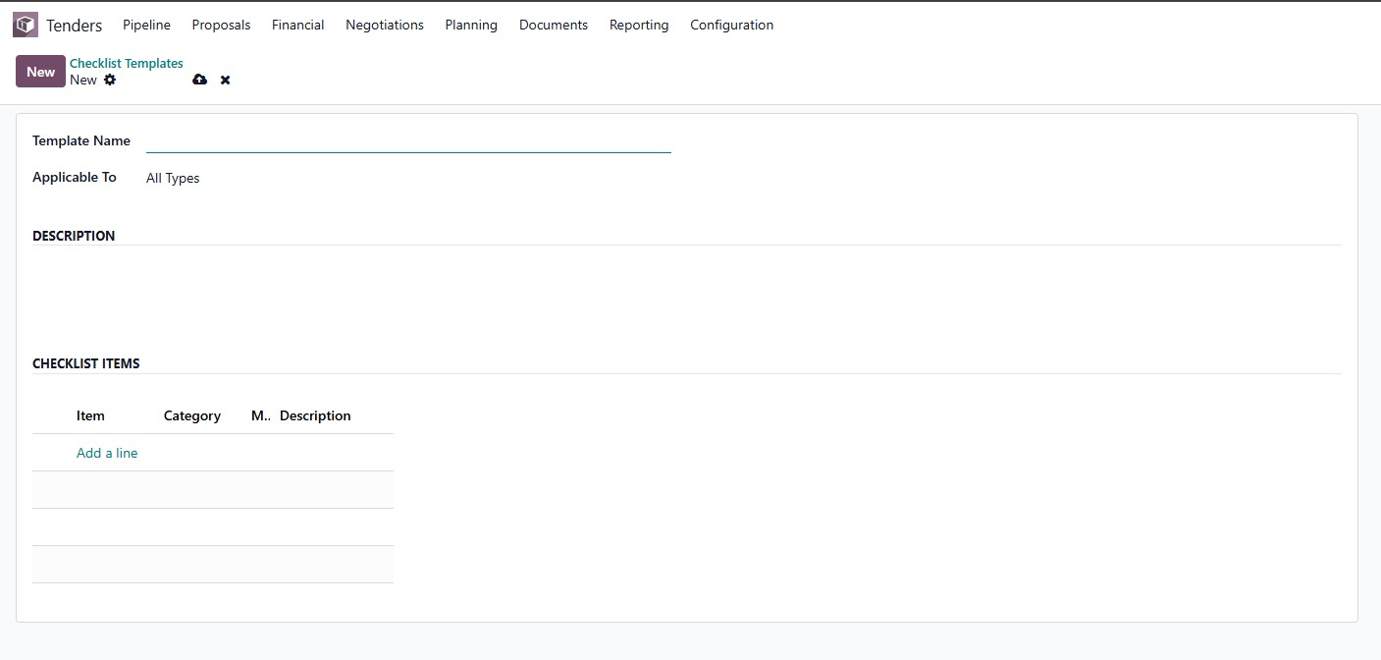Open the Documents menu

pyautogui.click(x=553, y=25)
